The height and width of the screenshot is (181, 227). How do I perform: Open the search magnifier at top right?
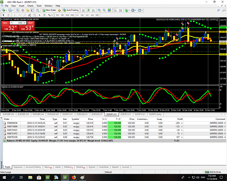click(219, 10)
